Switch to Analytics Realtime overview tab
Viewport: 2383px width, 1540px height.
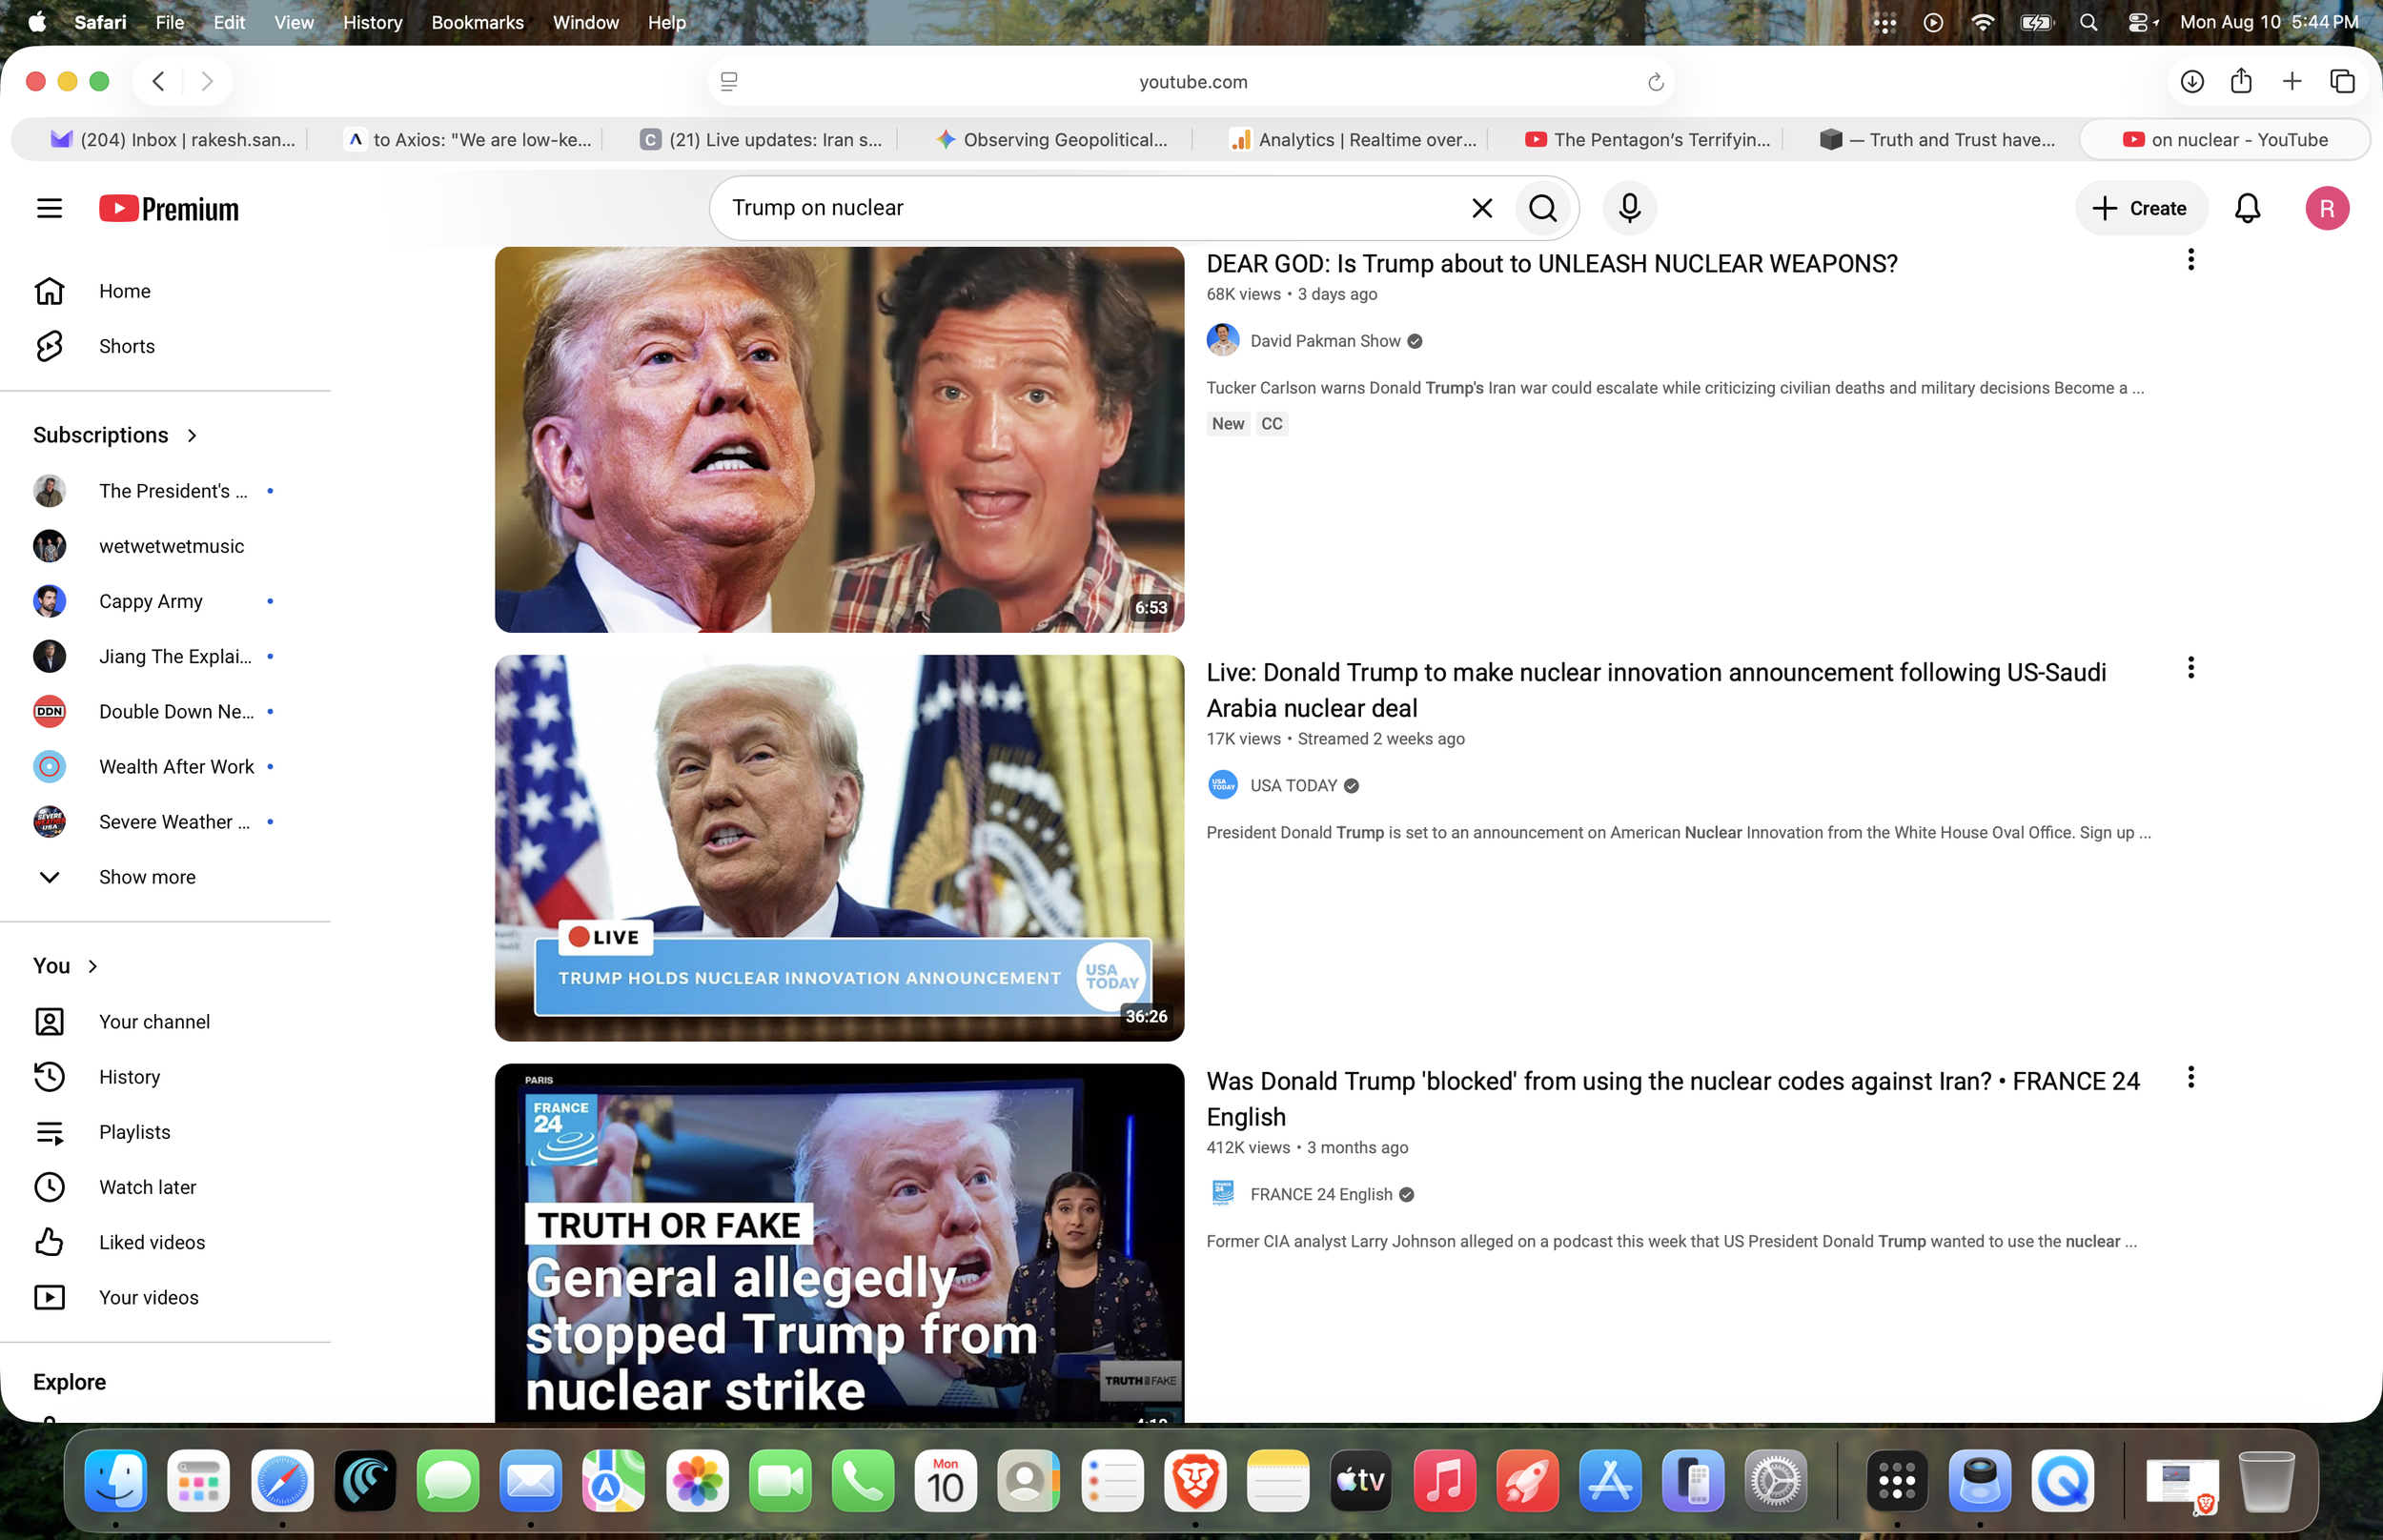pos(1351,140)
